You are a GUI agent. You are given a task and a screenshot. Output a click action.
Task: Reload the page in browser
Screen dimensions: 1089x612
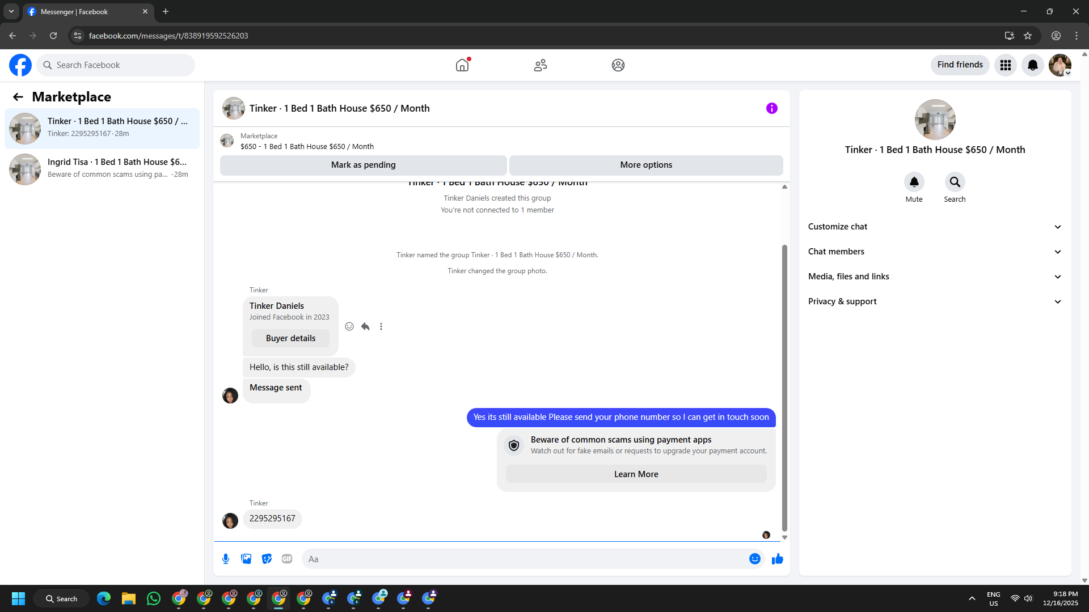pyautogui.click(x=53, y=36)
